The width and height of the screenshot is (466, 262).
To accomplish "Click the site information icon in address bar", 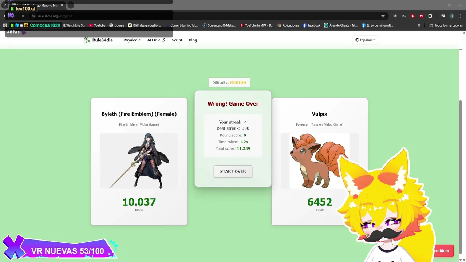I will [33, 16].
